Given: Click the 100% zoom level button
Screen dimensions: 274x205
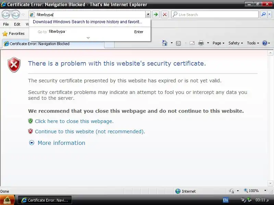Looking at the screenshot, I should (x=251, y=191).
